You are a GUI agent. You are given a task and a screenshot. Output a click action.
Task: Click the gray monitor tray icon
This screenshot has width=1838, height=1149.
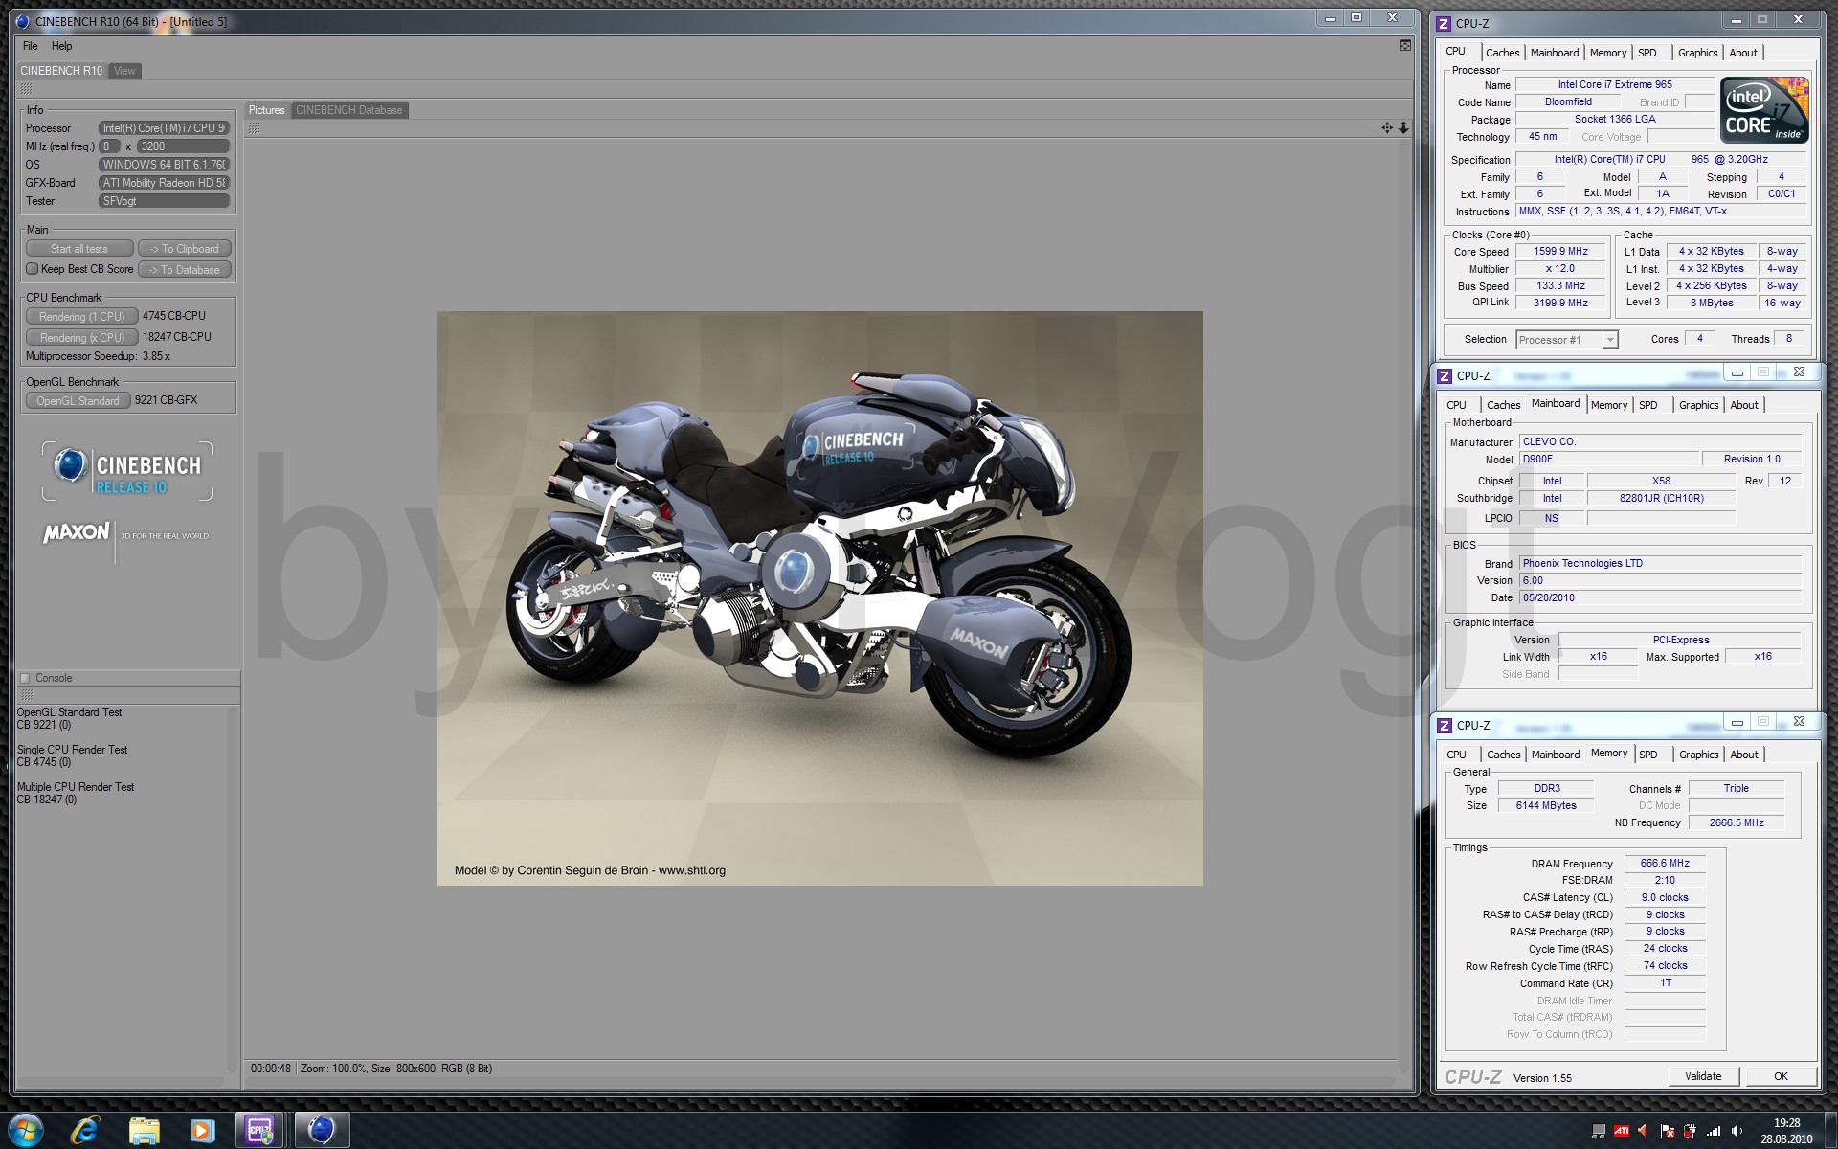click(x=1598, y=1131)
